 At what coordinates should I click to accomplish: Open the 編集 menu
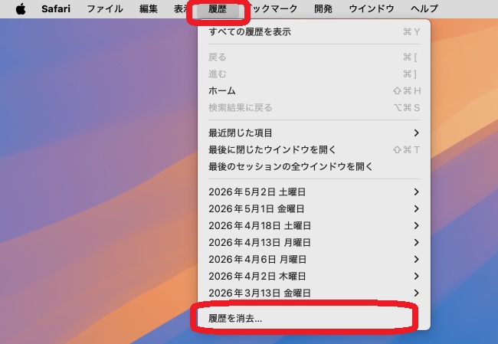click(x=149, y=9)
